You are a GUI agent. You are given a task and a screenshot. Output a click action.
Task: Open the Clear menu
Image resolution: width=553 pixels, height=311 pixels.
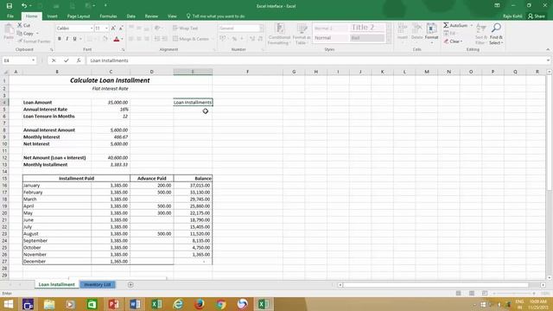pos(454,41)
